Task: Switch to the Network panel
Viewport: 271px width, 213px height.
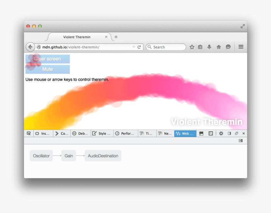Action: [x=165, y=133]
